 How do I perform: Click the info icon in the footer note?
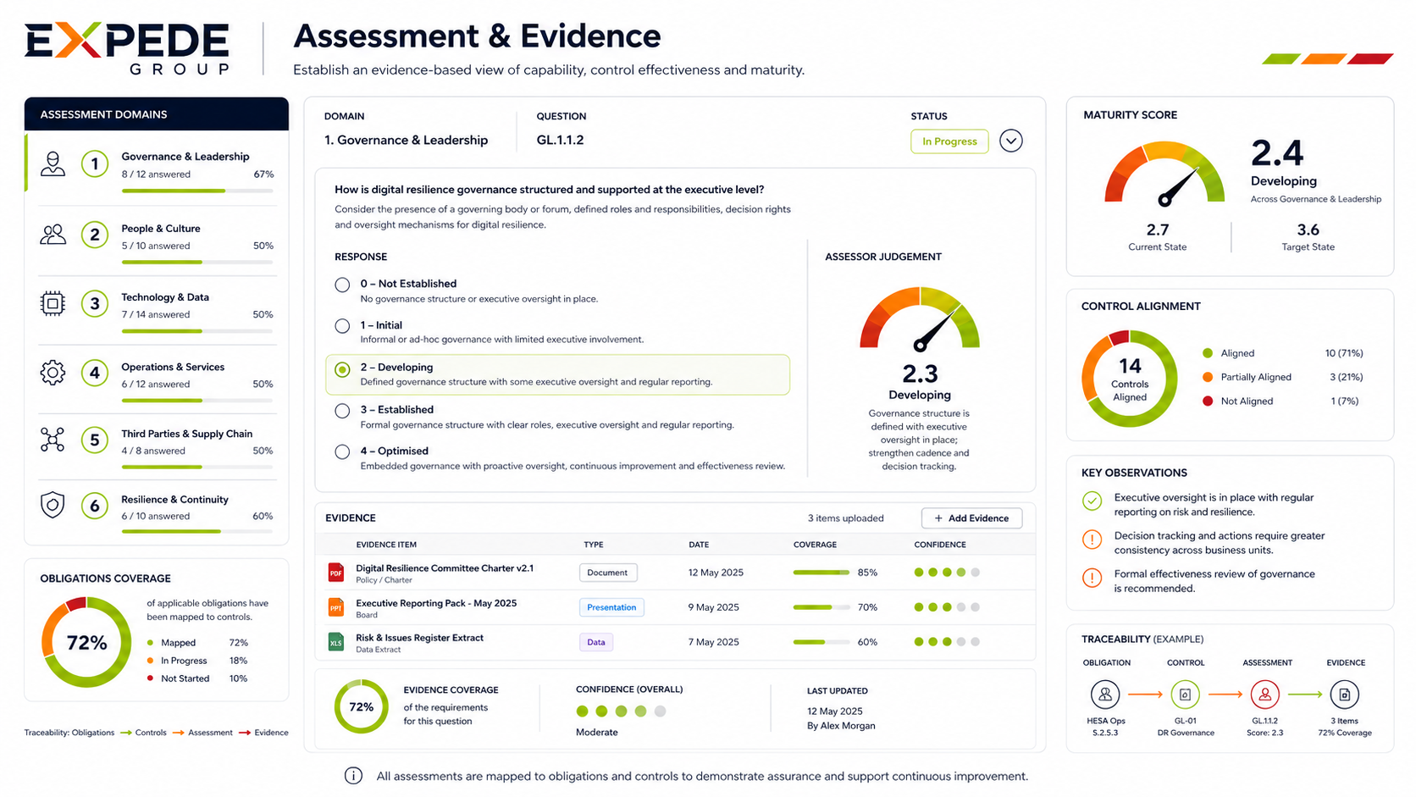tap(353, 776)
